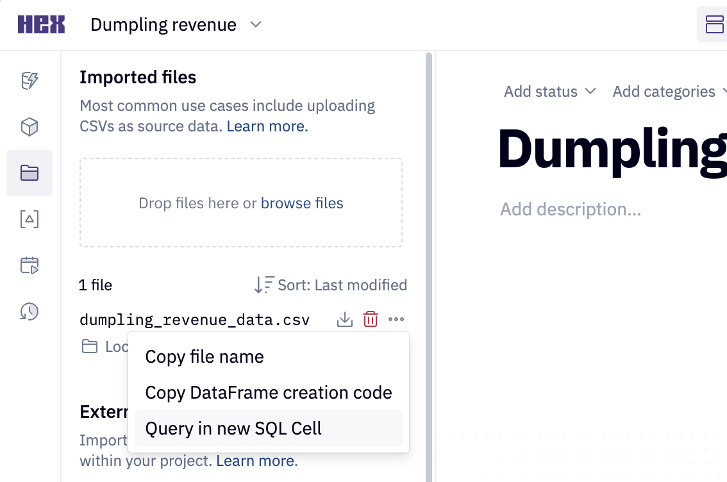Click the Add description field
The height and width of the screenshot is (482, 727).
571,209
